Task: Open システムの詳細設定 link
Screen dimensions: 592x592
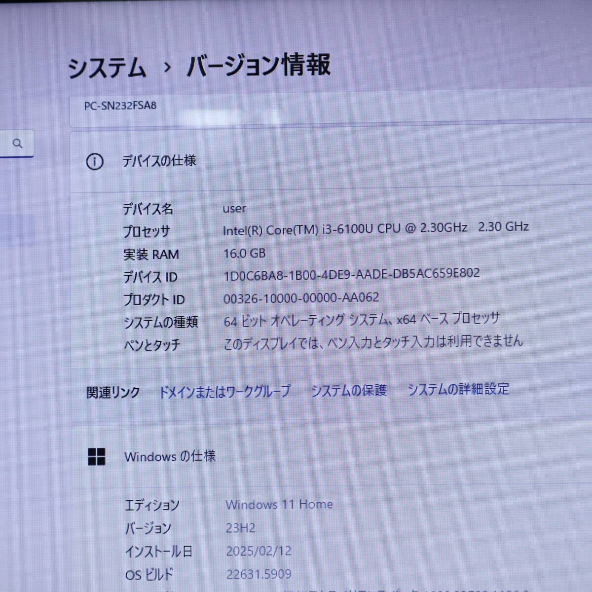Action: (x=458, y=389)
